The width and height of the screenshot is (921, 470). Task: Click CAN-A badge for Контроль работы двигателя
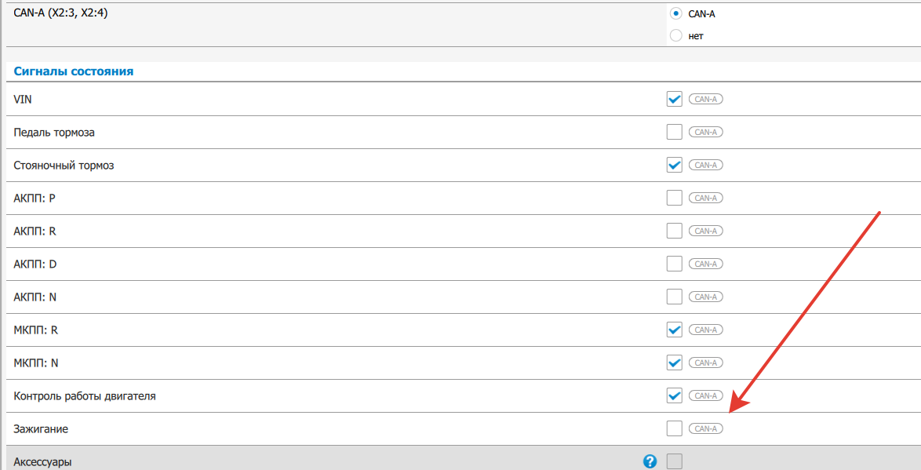(x=705, y=395)
